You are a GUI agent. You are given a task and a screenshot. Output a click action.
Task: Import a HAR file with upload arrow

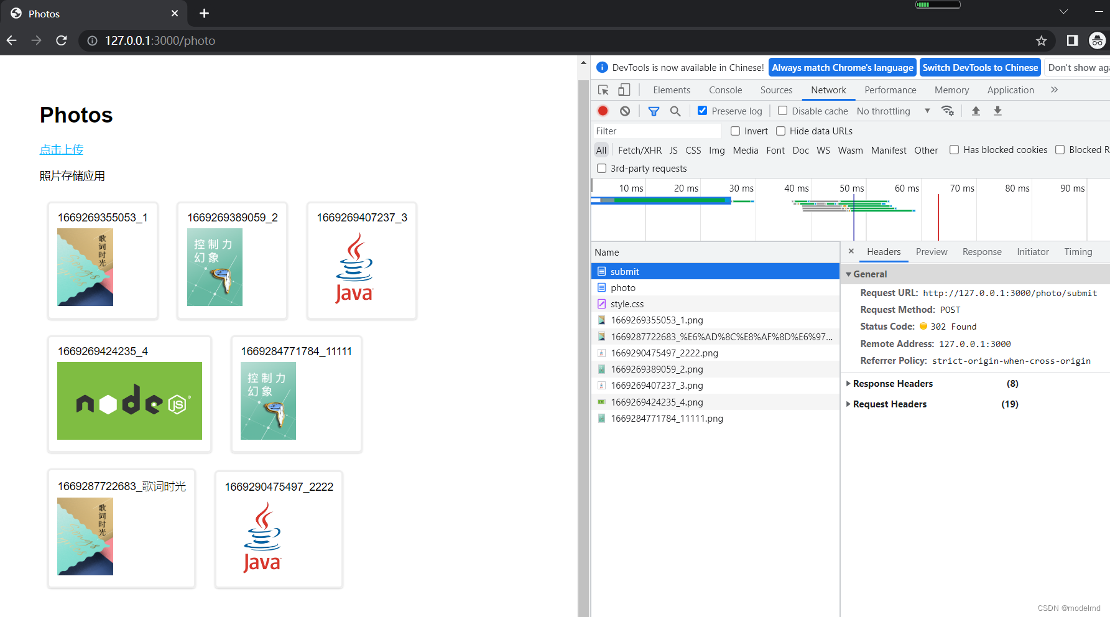(x=976, y=111)
